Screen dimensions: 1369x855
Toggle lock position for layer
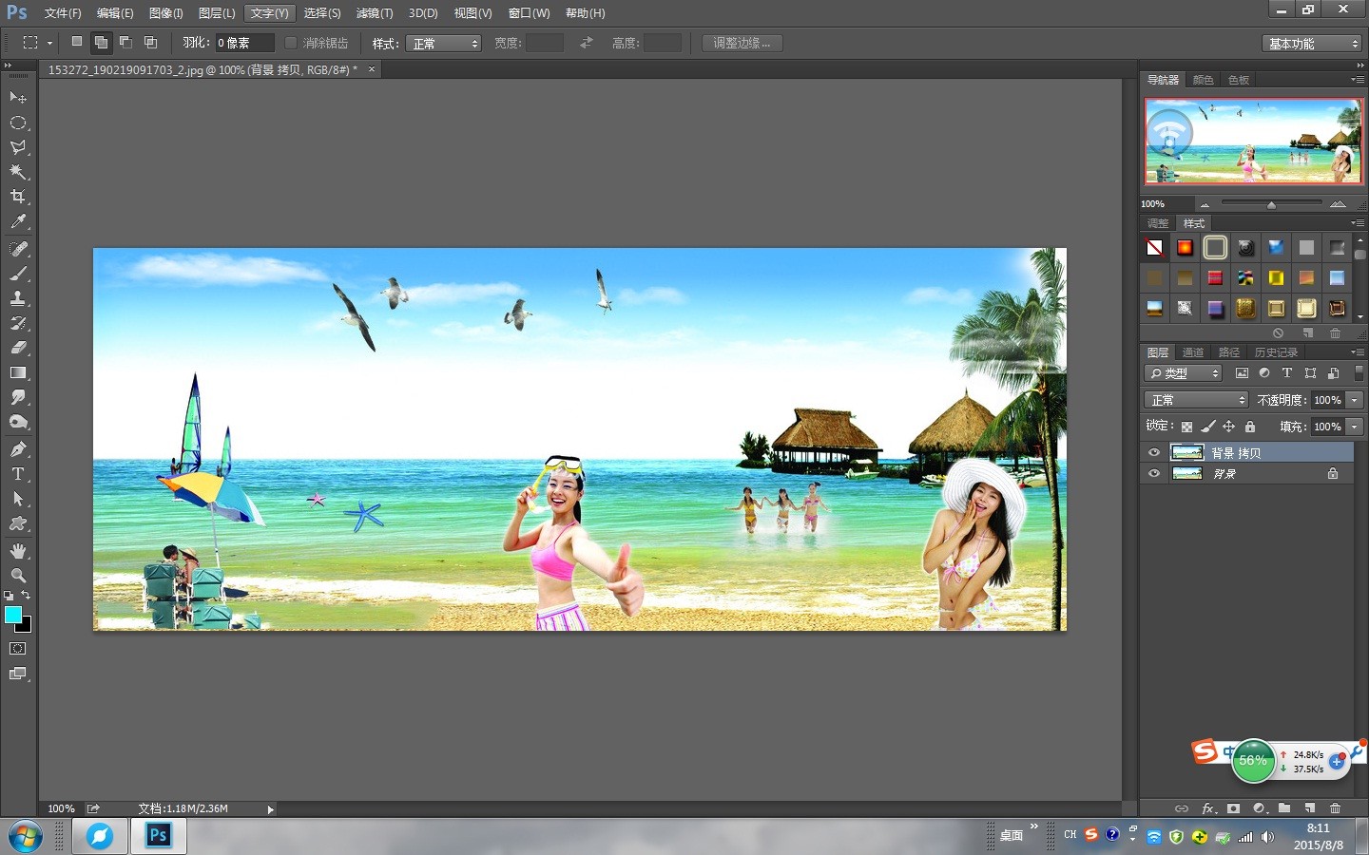coord(1228,427)
